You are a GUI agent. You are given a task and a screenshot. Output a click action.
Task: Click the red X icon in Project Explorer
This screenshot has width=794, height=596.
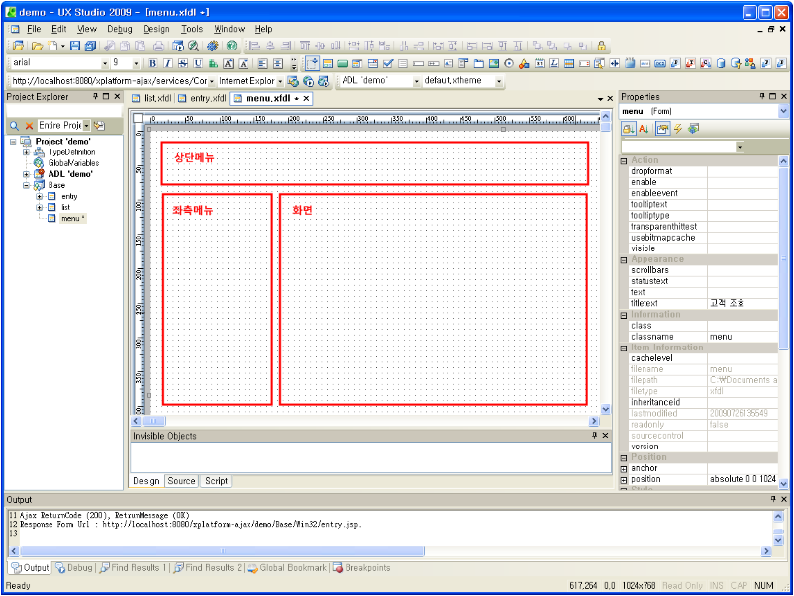click(x=29, y=125)
